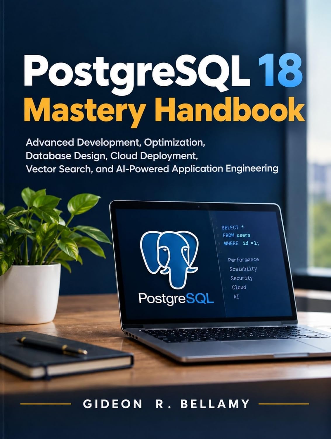Click 'Database Design, Cloud Deployment,' subtitle line
The width and height of the screenshot is (331, 439).
tap(112, 155)
